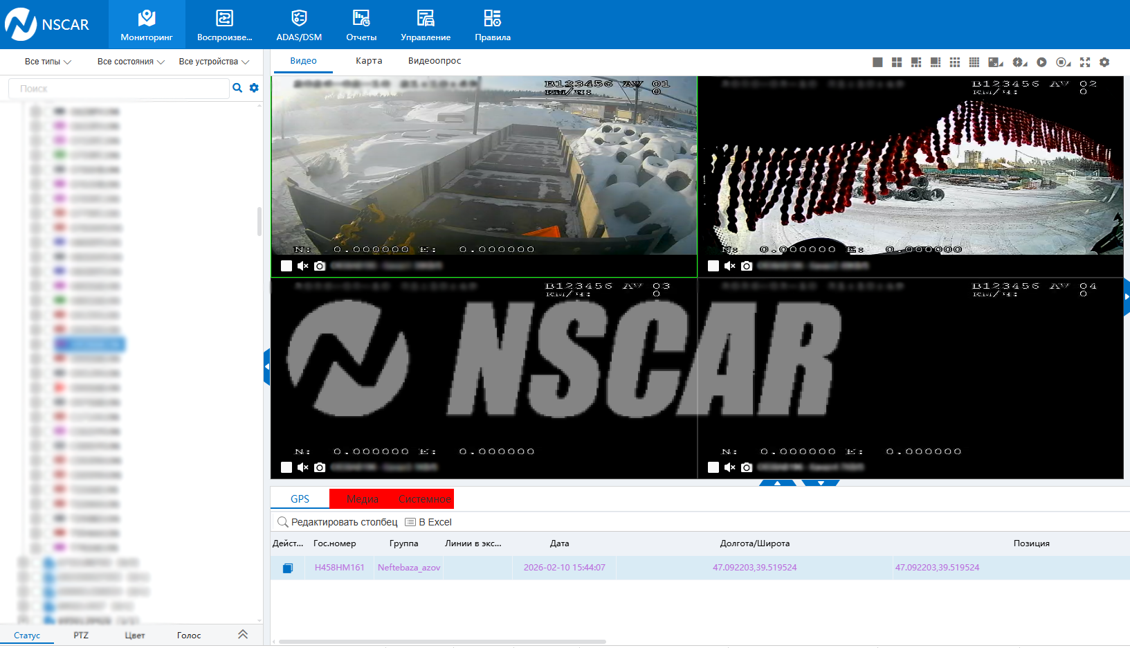Viewport: 1130px width, 648px height.
Task: Select camera 01 video feed
Action: [484, 165]
